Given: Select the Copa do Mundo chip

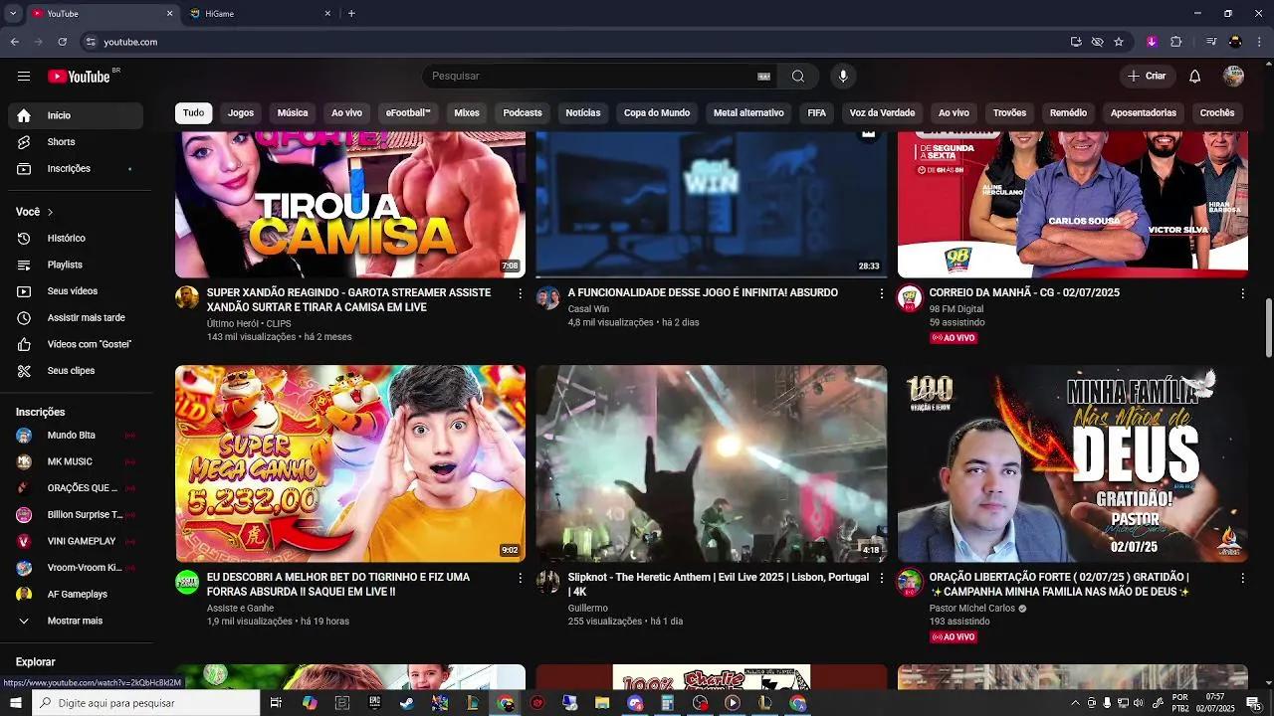Looking at the screenshot, I should coord(657,113).
